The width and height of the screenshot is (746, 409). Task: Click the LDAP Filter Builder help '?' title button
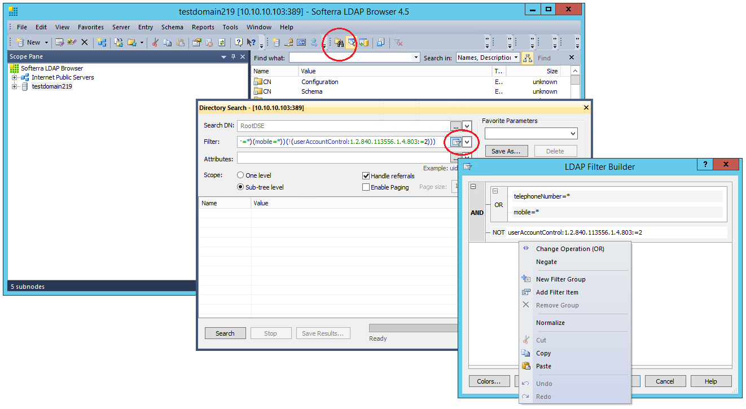point(705,164)
